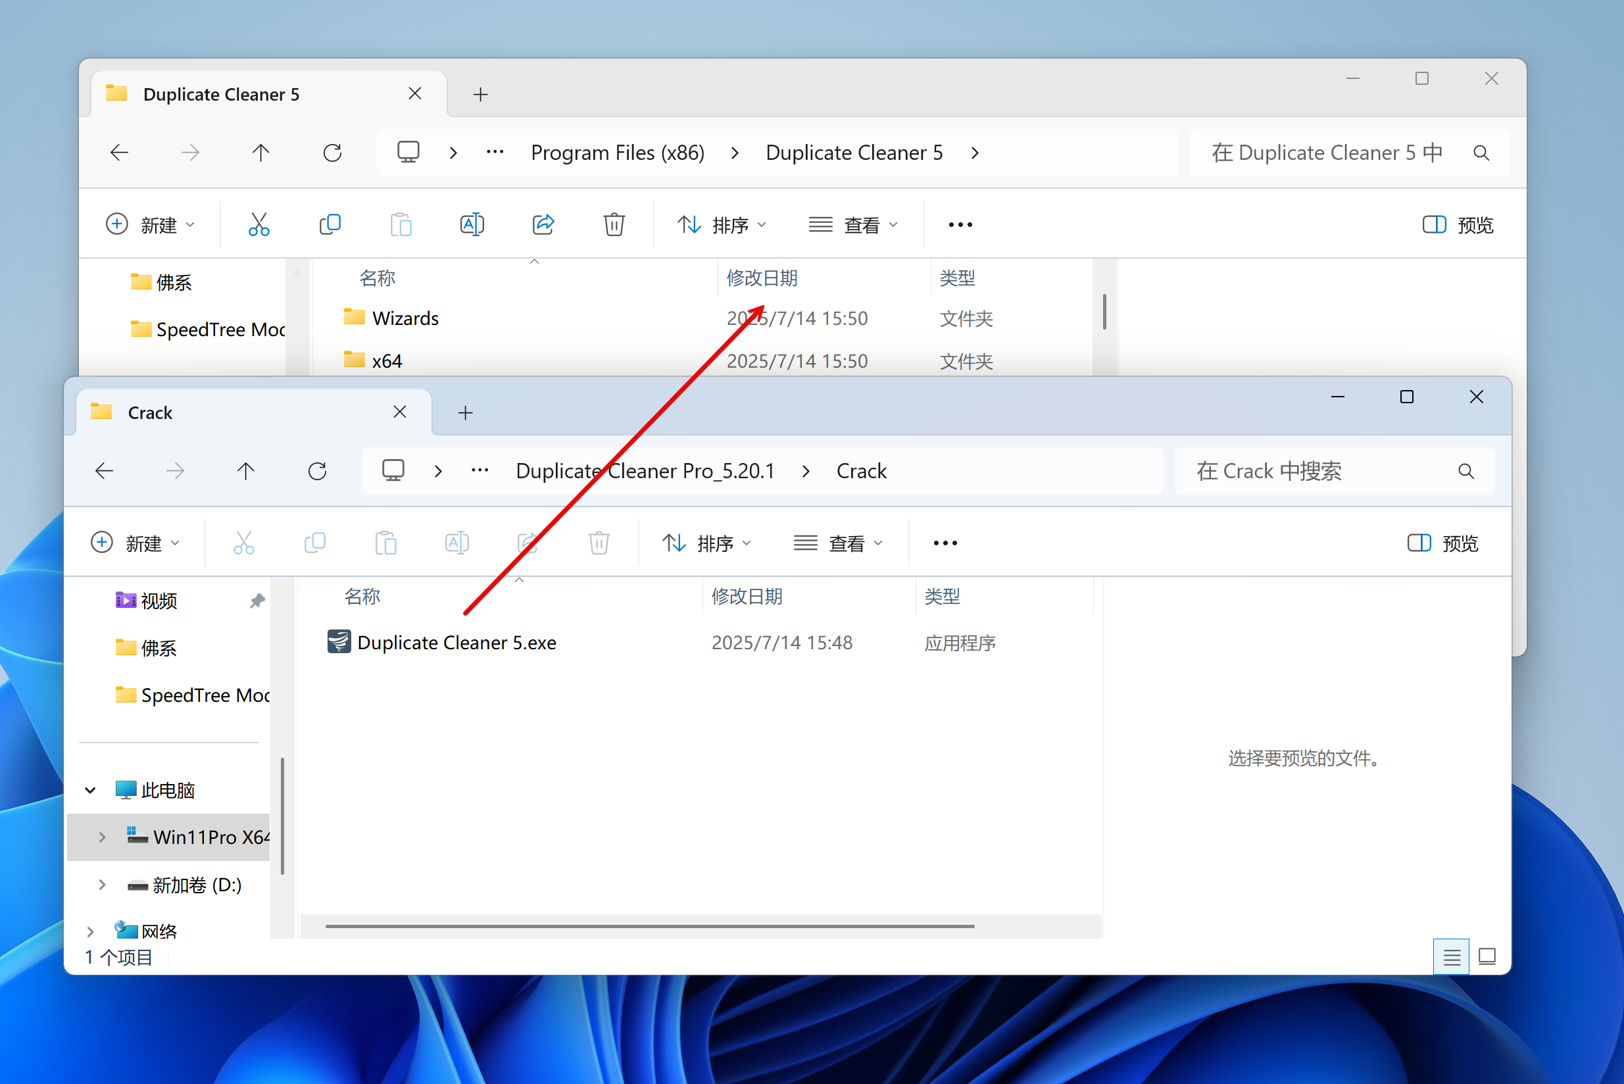Click the Delete trash icon in top window
The width and height of the screenshot is (1624, 1084).
(x=613, y=225)
